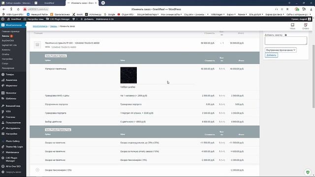Click the black Габбро-диабаз material swatch

(128, 75)
